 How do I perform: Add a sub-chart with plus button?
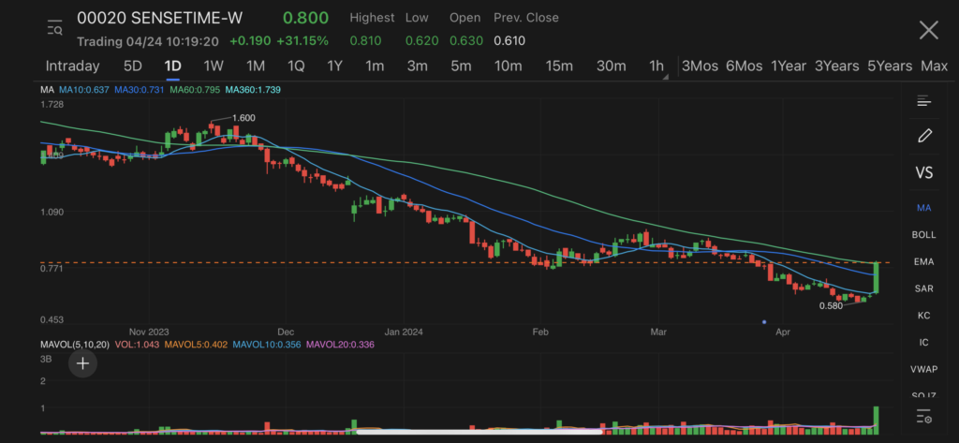(x=83, y=363)
